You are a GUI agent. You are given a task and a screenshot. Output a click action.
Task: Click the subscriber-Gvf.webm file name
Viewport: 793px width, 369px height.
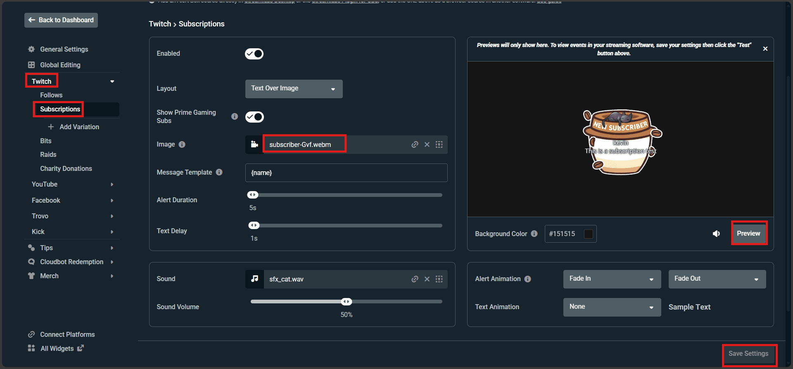pyautogui.click(x=300, y=144)
